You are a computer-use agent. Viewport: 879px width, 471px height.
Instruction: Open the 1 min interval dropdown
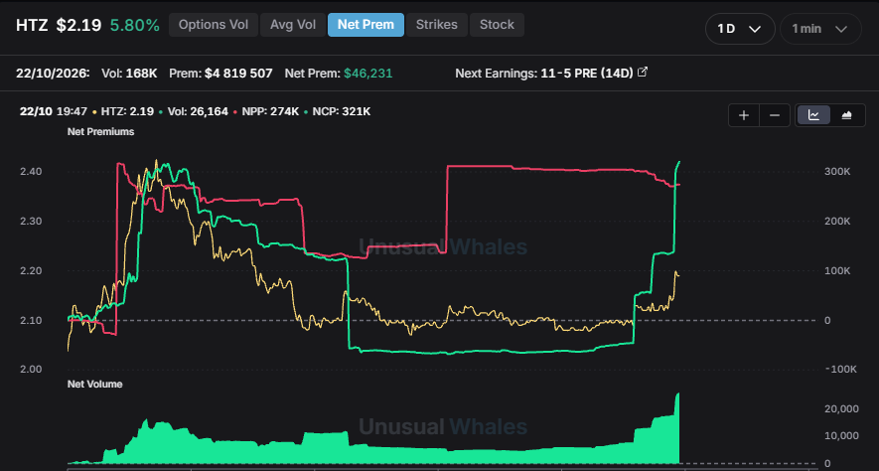820,29
